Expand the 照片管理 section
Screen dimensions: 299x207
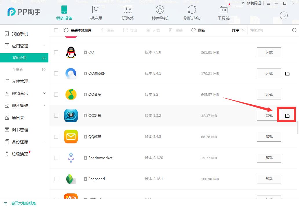(44, 106)
